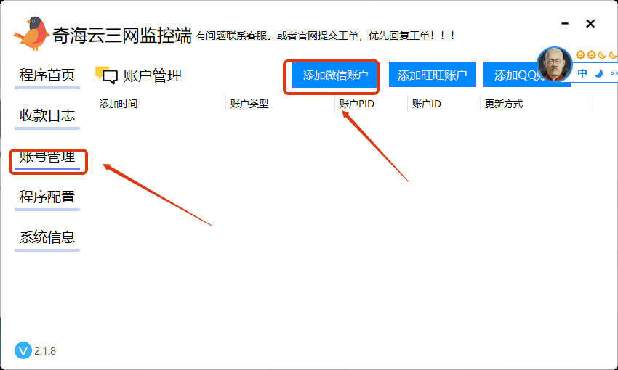Image resolution: width=618 pixels, height=370 pixels.
Task: Click the 更新方式 column header
Action: [x=504, y=104]
